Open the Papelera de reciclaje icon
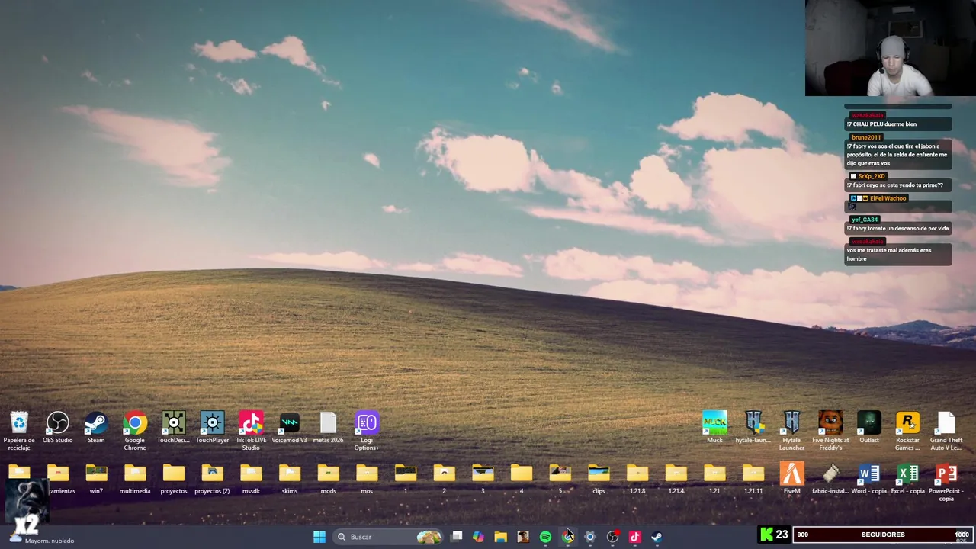Viewport: 976px width, 549px height. click(x=19, y=431)
